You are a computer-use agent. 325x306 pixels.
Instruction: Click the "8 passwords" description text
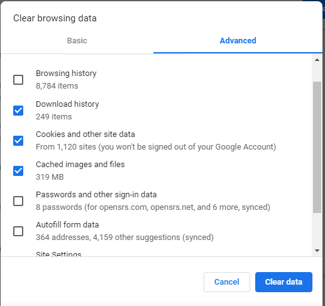pos(153,207)
